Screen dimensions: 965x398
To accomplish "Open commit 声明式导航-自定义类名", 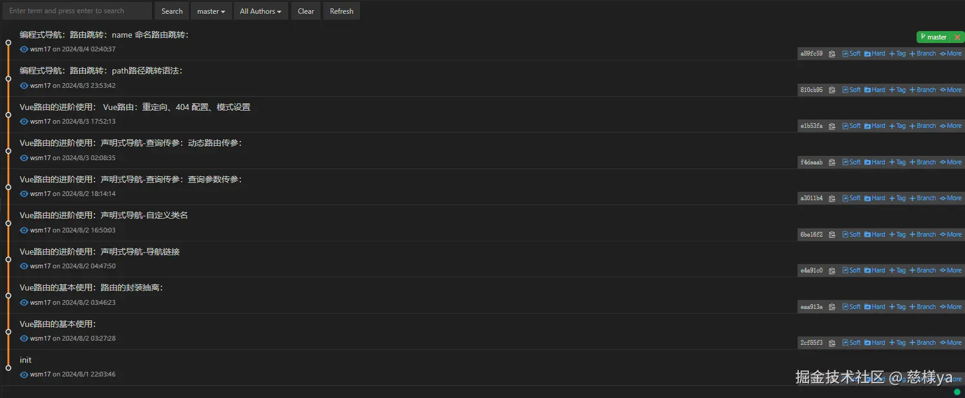I will tap(103, 215).
